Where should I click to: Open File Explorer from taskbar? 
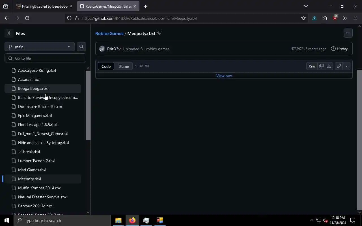[118, 220]
